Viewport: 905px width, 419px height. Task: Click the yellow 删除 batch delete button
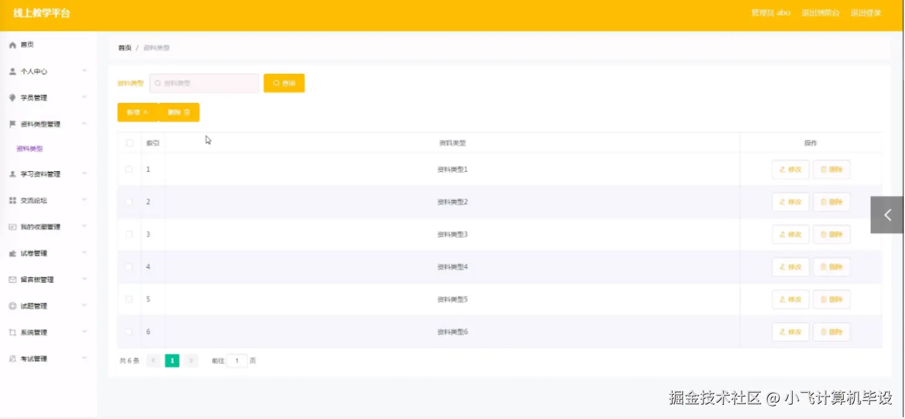click(179, 112)
